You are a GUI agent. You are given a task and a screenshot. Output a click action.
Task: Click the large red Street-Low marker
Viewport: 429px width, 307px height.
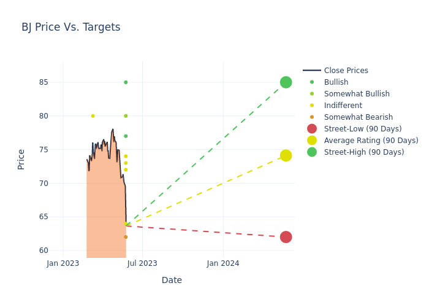286,237
